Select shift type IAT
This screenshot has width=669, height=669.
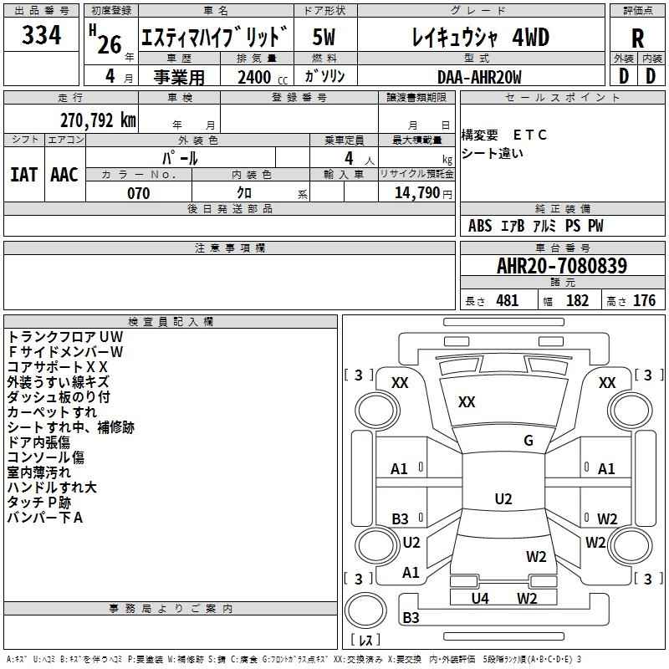23,175
